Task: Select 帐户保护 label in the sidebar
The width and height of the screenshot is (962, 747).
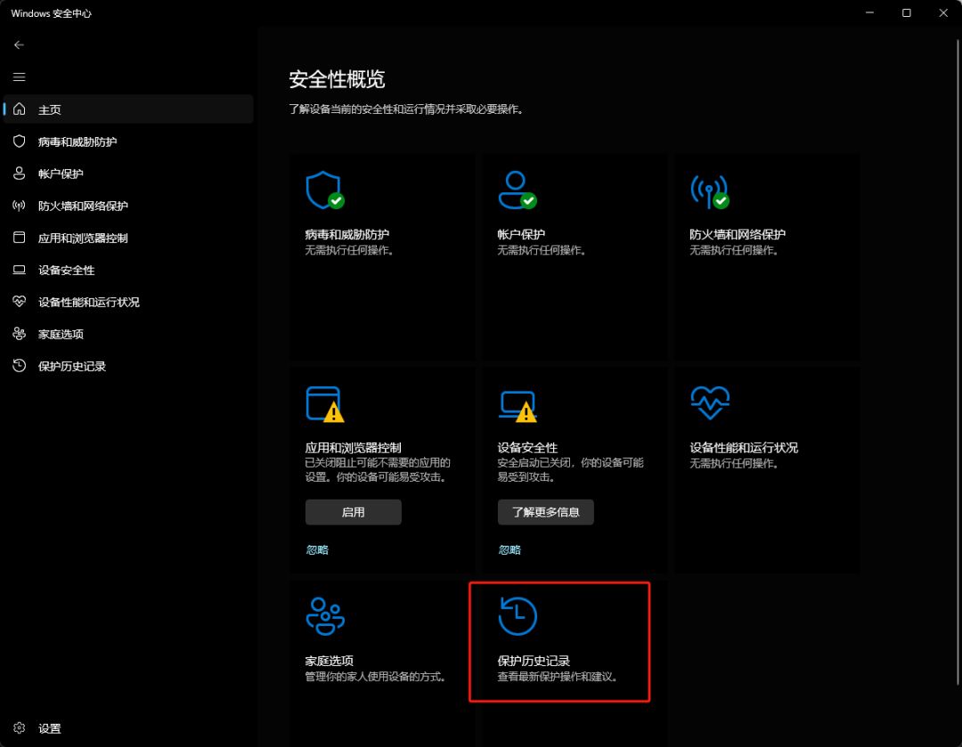Action: [61, 174]
